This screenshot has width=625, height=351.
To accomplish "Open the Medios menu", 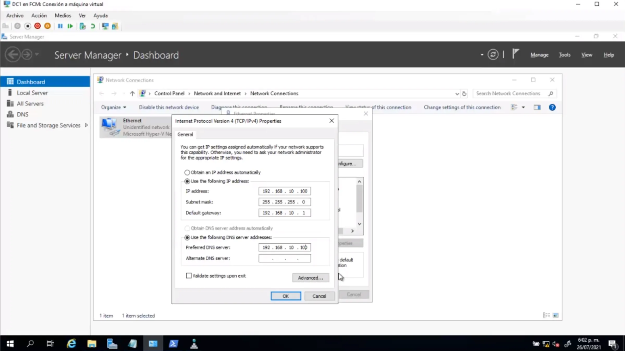I will (x=63, y=15).
